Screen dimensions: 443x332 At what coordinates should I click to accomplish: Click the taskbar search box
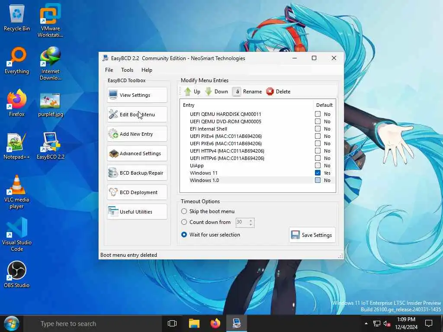pos(93,323)
